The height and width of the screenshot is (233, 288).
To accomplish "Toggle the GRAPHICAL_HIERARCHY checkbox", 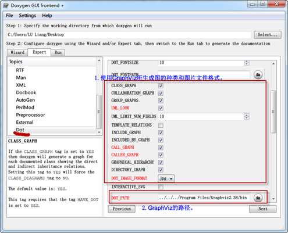I will point(161,162).
